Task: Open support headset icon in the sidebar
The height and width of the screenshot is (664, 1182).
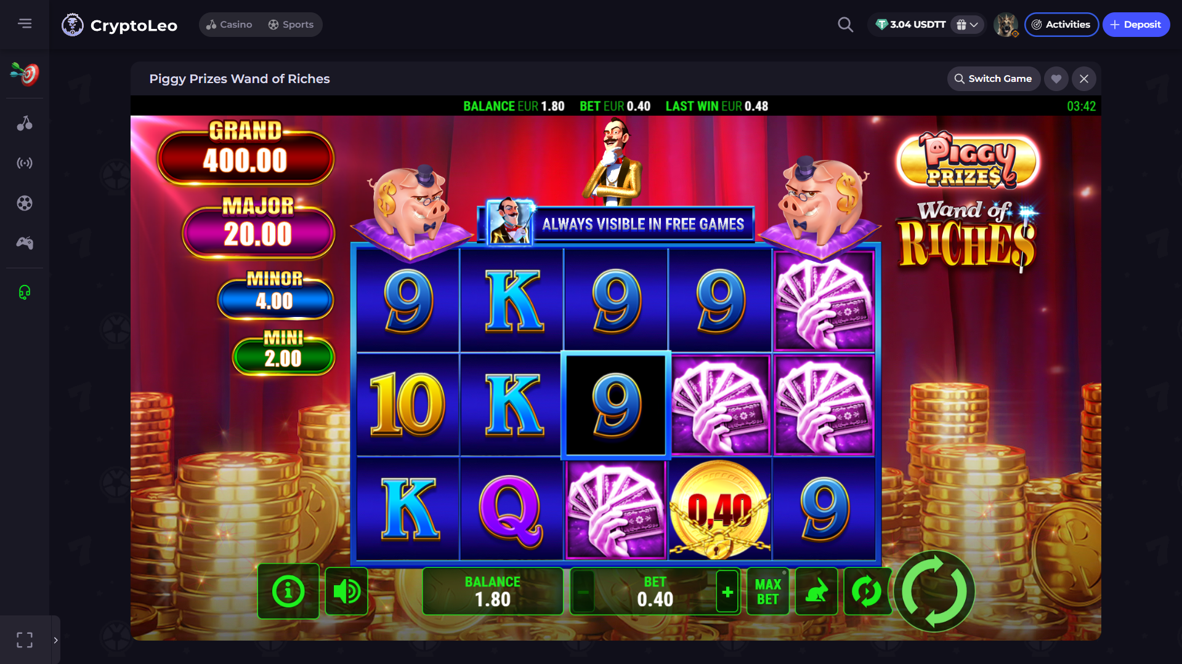Action: [25, 292]
